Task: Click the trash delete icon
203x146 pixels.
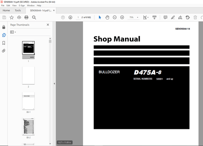Action: point(195,17)
